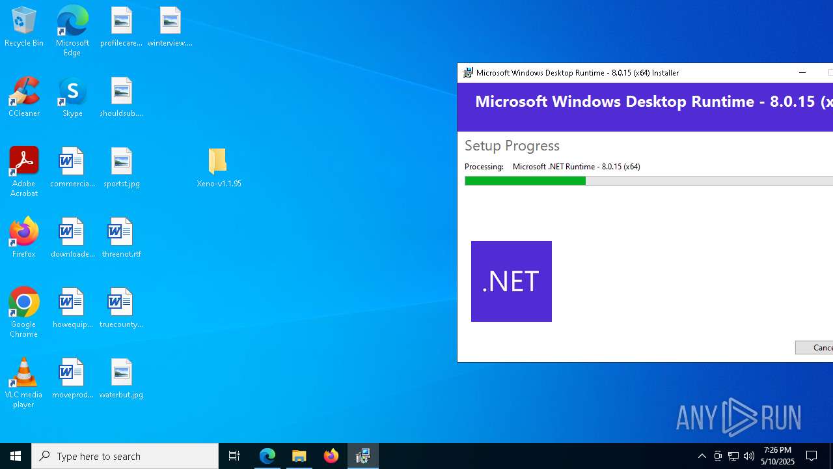Open the Meet Now tray icon
Viewport: 833px width, 469px height.
coord(718,456)
